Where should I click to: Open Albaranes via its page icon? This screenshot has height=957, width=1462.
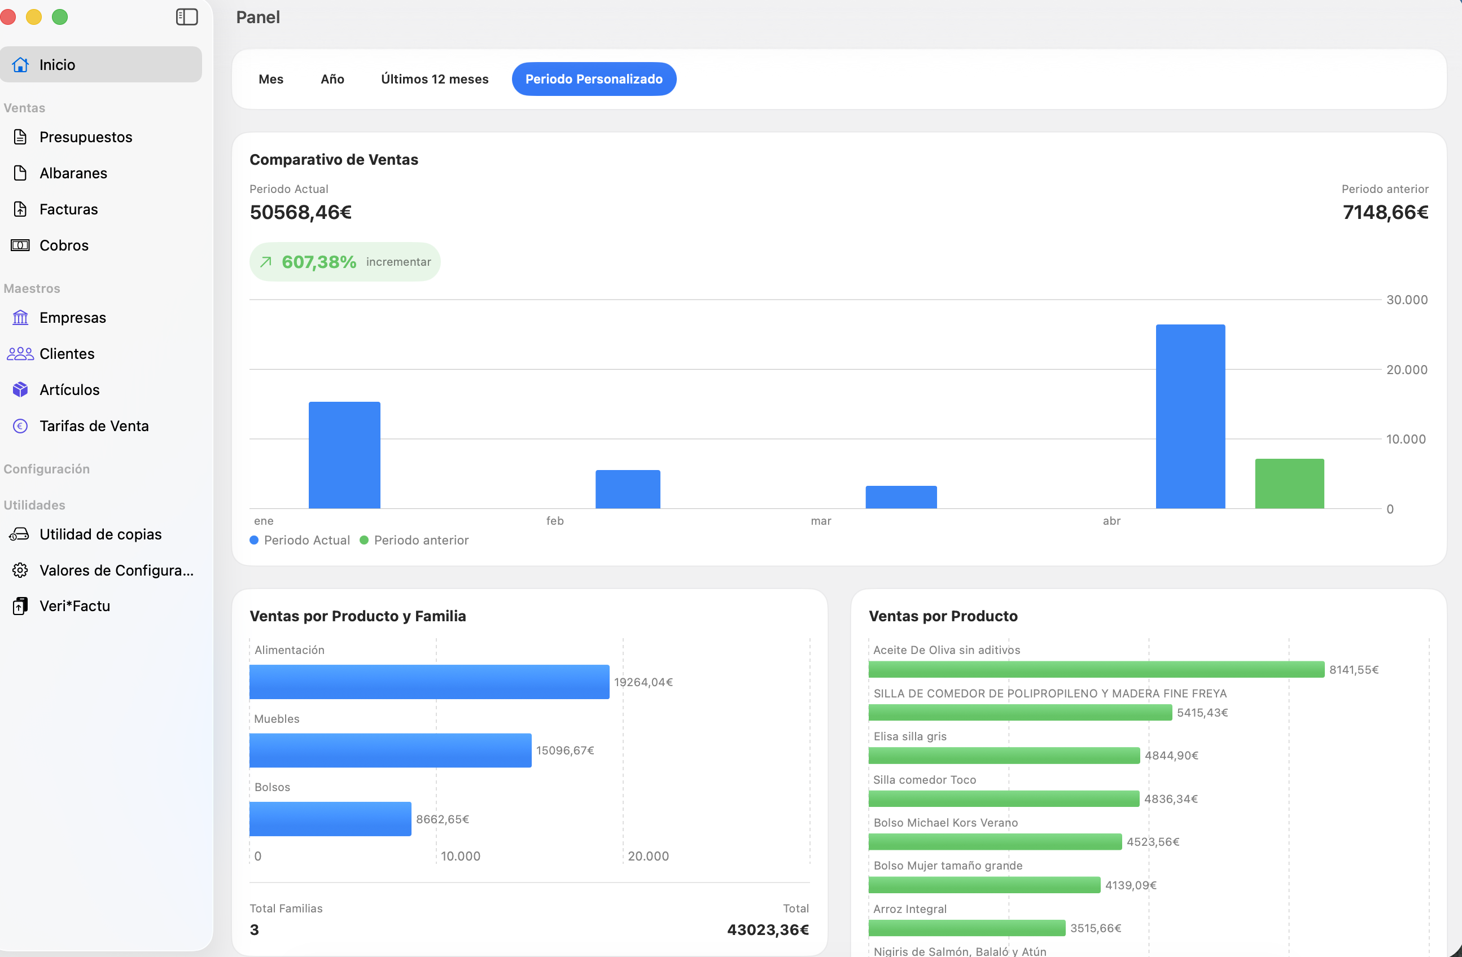point(20,173)
